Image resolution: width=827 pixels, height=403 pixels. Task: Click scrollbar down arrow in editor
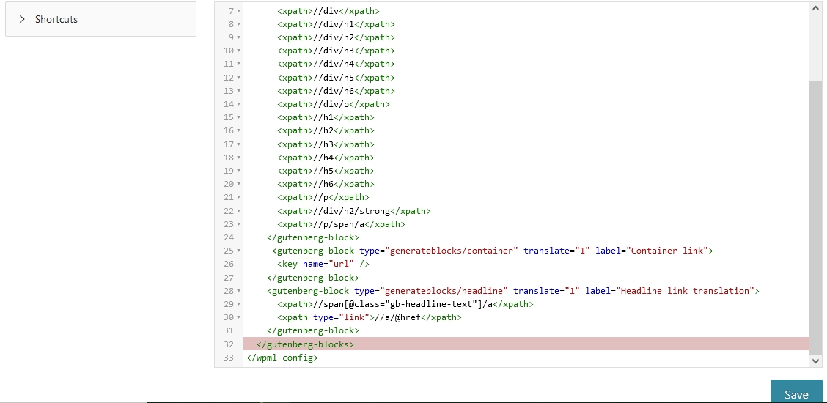coord(815,361)
